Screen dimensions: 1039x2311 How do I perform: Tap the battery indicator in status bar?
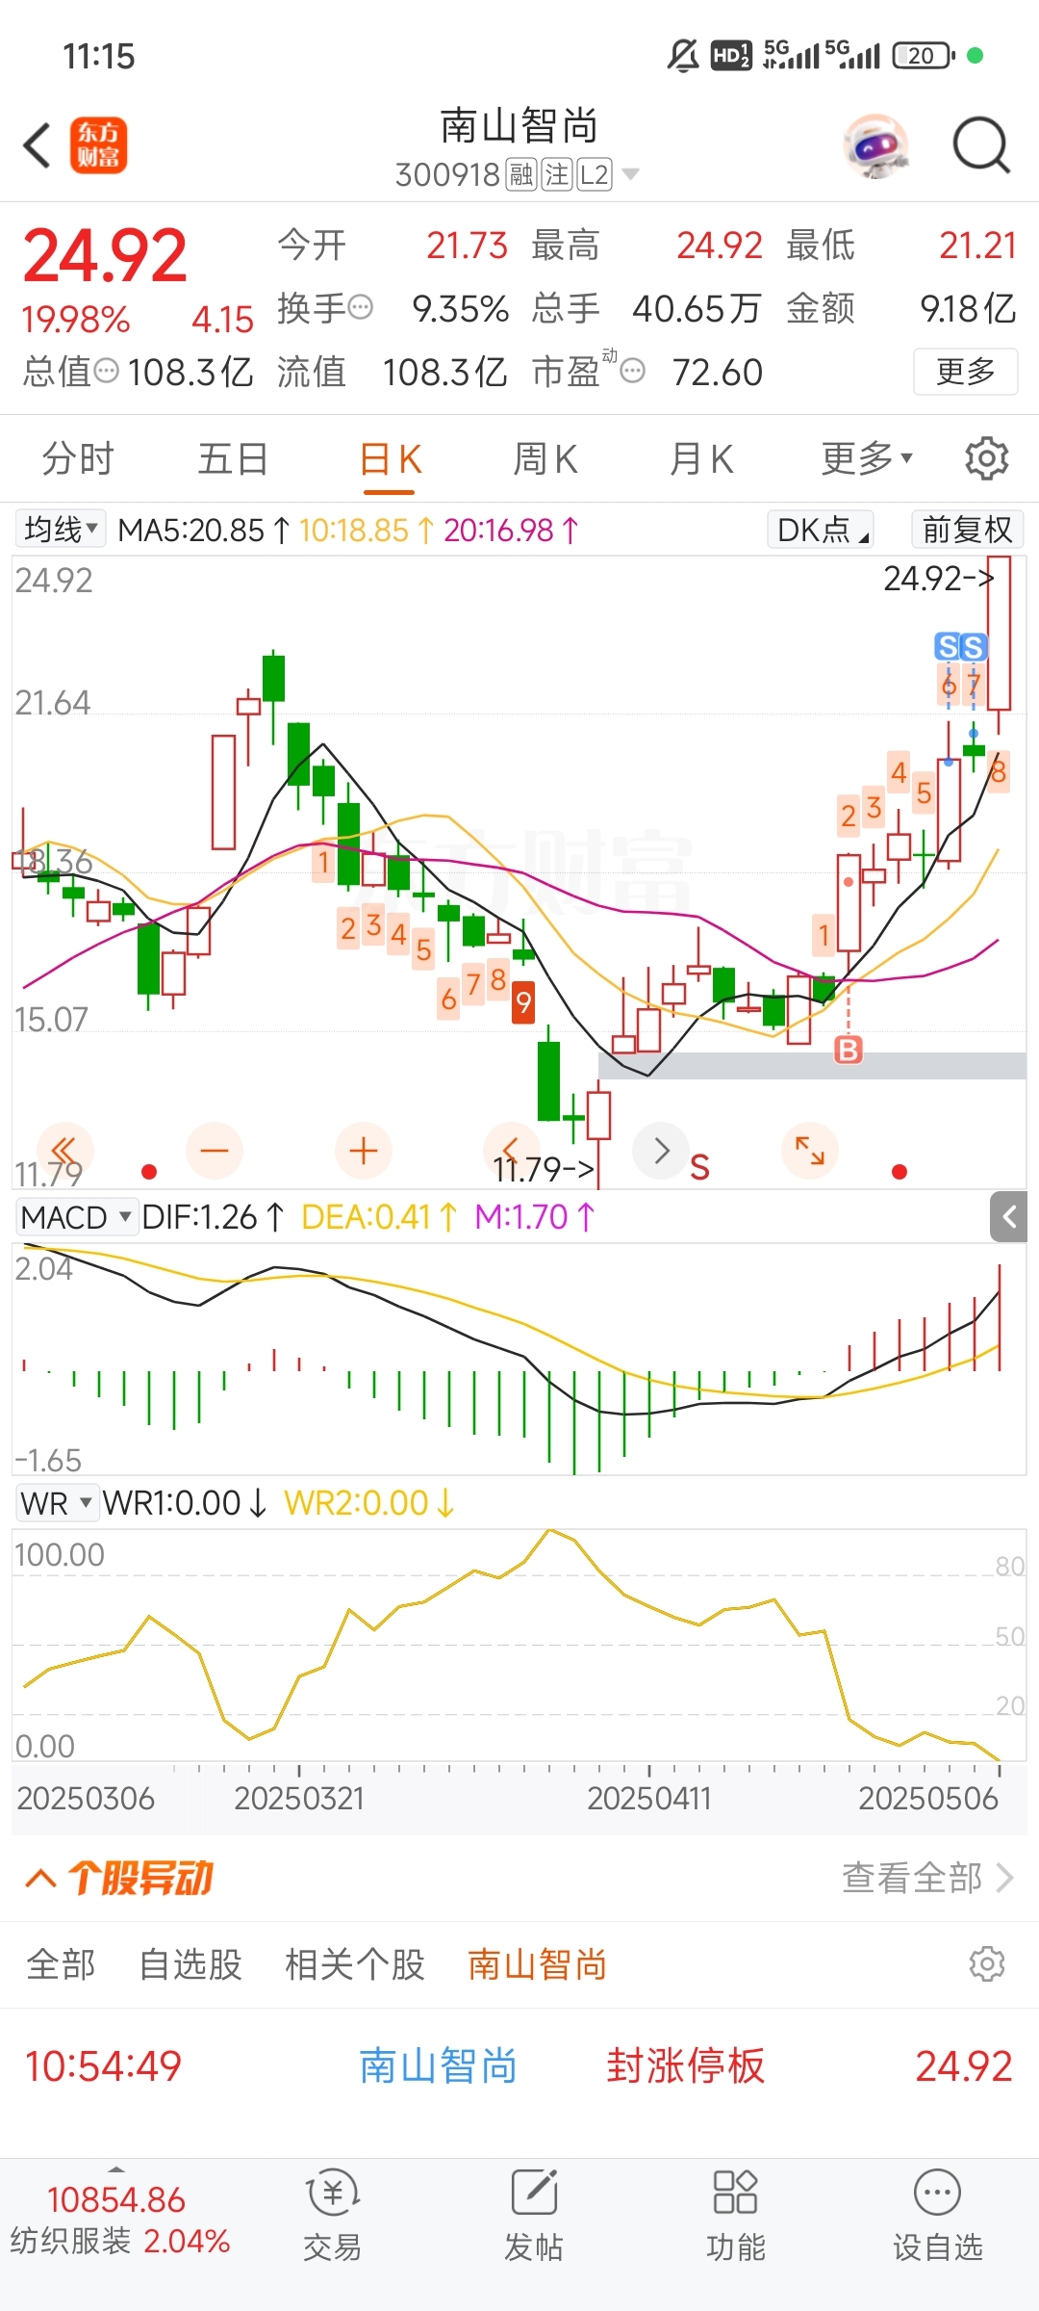click(x=924, y=56)
